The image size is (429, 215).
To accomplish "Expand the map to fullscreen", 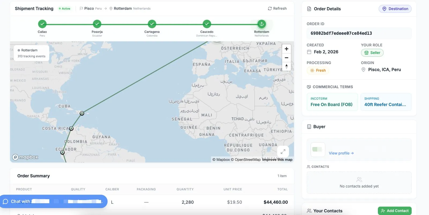I will pyautogui.click(x=283, y=152).
